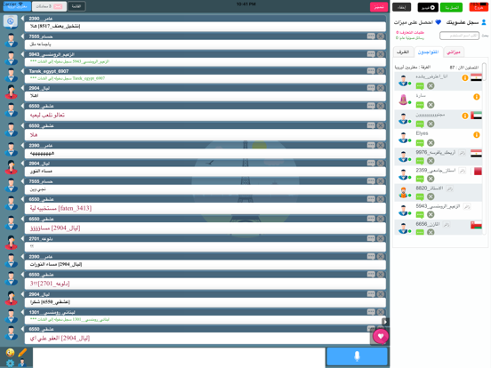
Task: Tap the blue microphone record button
Action: pyautogui.click(x=357, y=356)
